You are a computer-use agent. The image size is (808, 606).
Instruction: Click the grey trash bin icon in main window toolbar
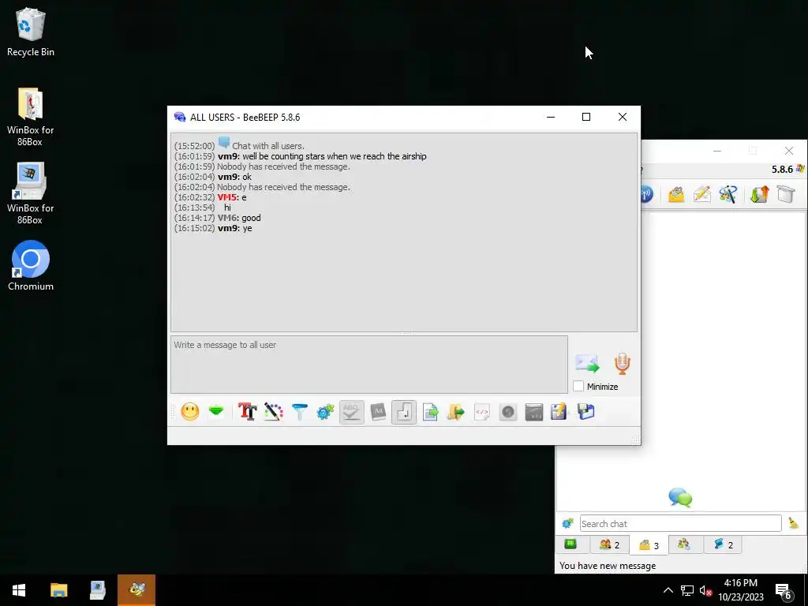pos(785,194)
